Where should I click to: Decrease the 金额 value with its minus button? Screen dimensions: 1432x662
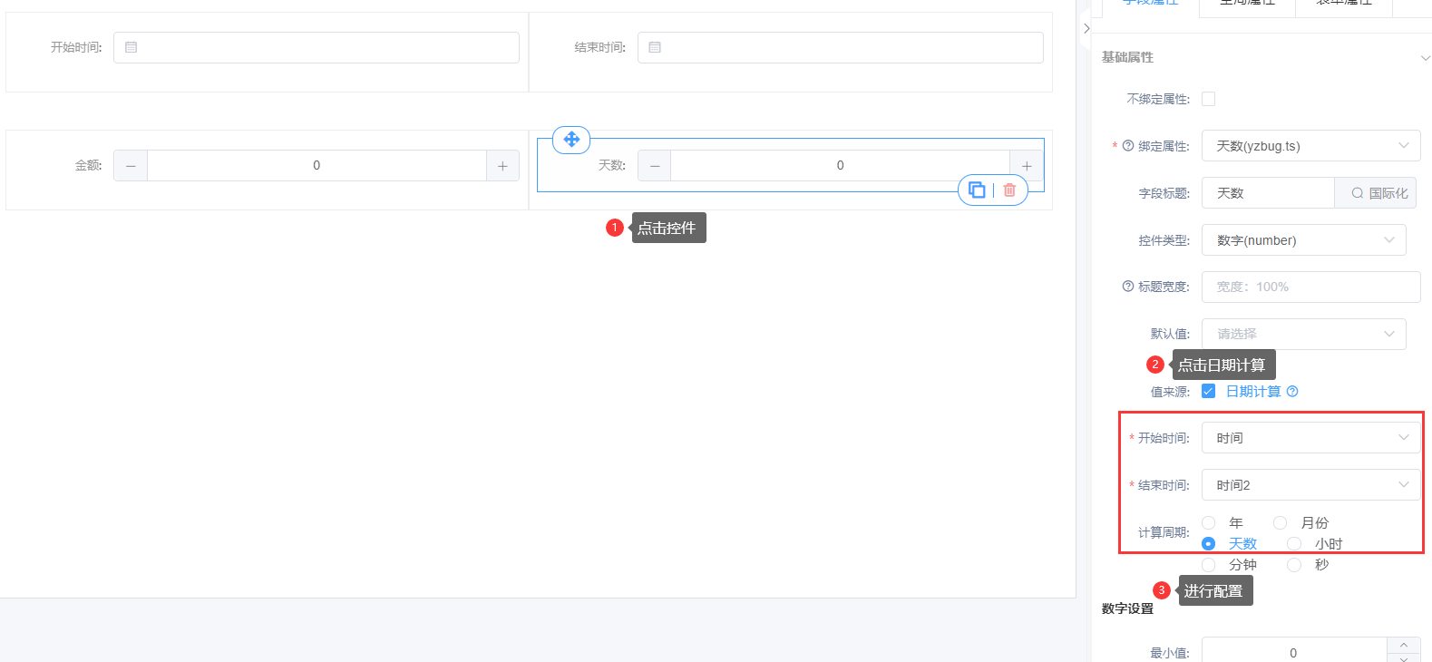click(131, 166)
